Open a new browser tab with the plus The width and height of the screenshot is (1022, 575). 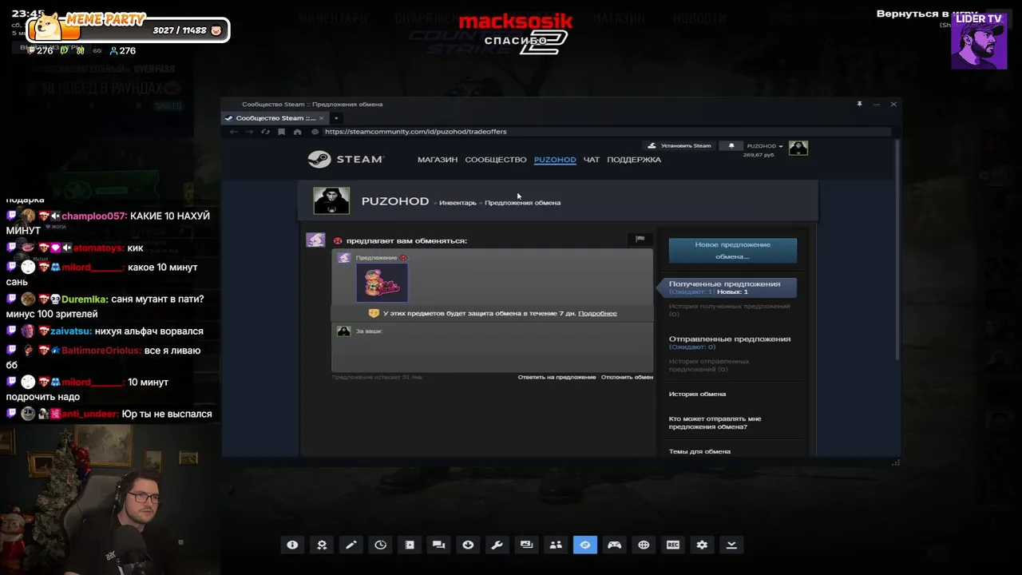pos(336,118)
